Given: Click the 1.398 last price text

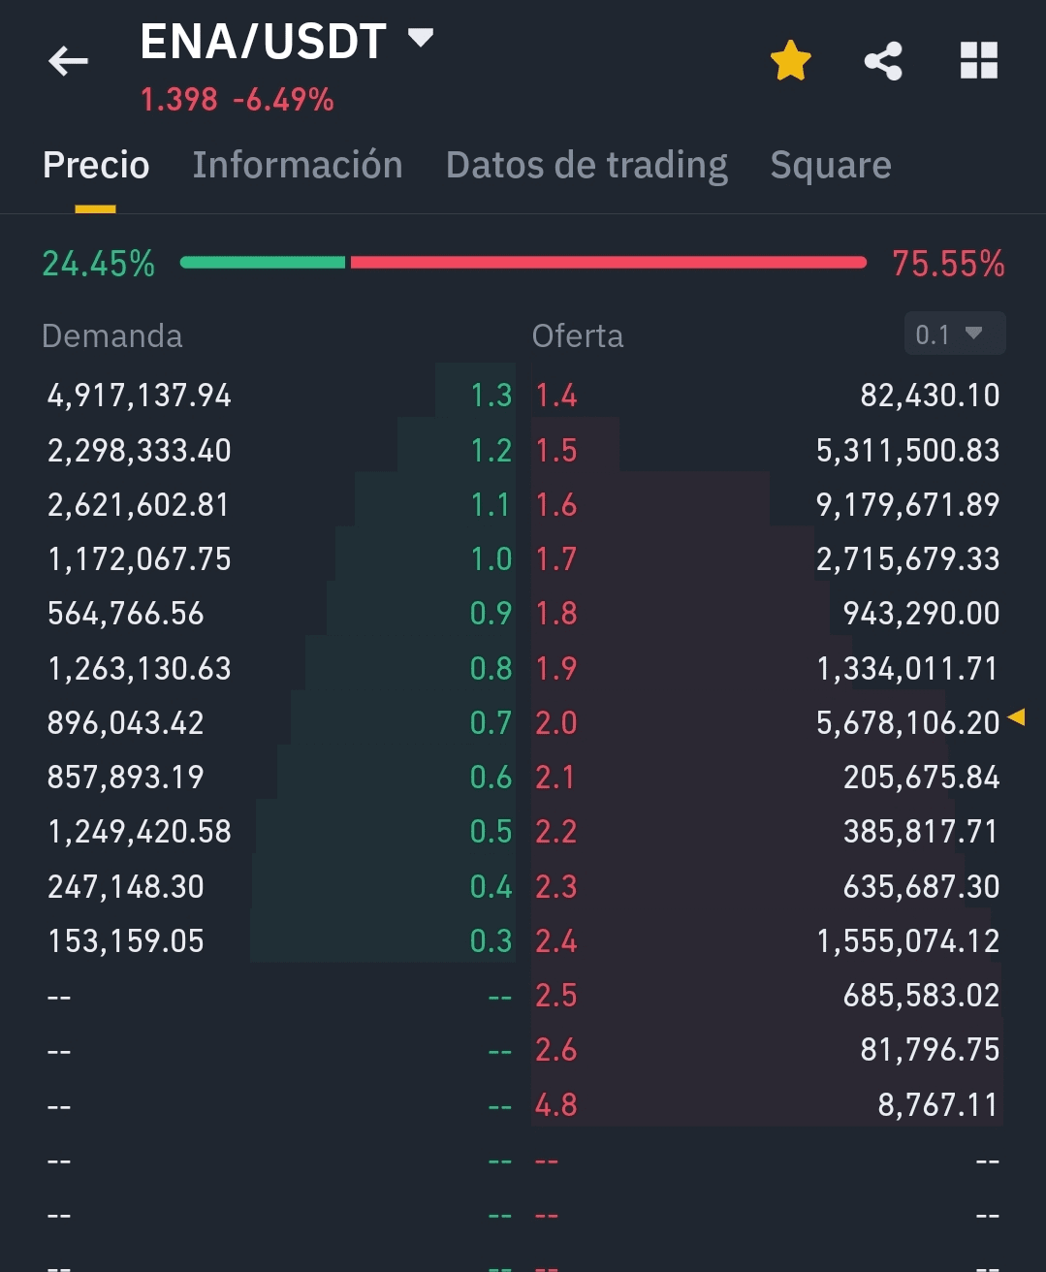Looking at the screenshot, I should coord(179,99).
